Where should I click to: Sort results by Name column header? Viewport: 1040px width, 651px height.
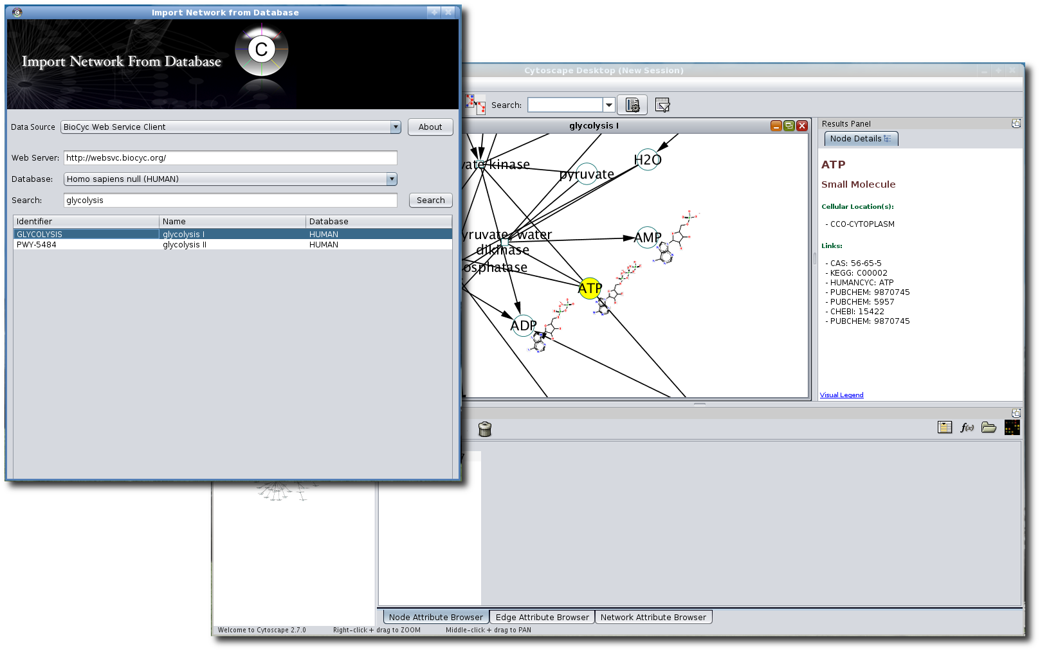[x=232, y=221]
